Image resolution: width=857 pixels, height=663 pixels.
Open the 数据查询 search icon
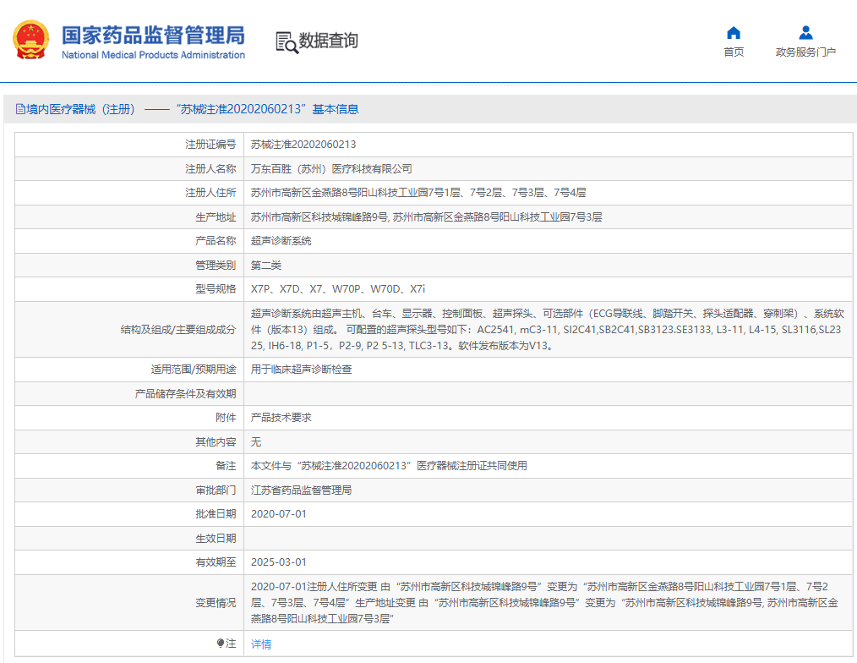pyautogui.click(x=287, y=42)
